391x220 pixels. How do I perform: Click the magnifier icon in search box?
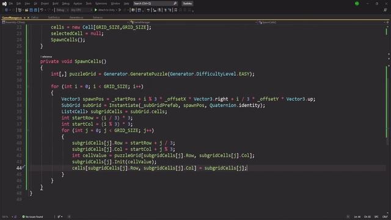click(x=175, y=4)
